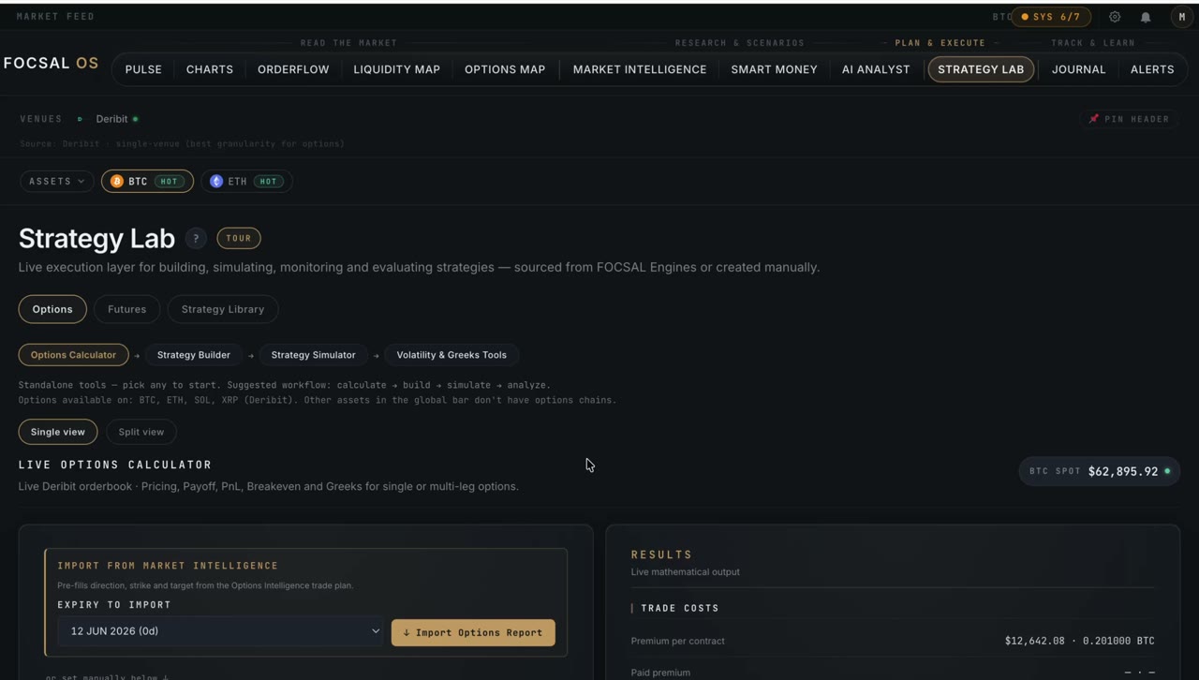This screenshot has width=1199, height=680.
Task: Click the MARKET FEED label
Action: 55,17
